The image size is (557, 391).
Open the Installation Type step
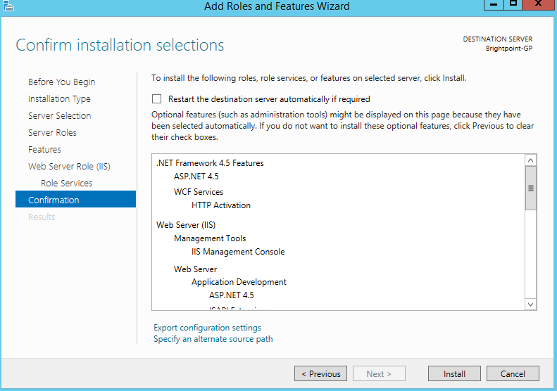[x=59, y=99]
